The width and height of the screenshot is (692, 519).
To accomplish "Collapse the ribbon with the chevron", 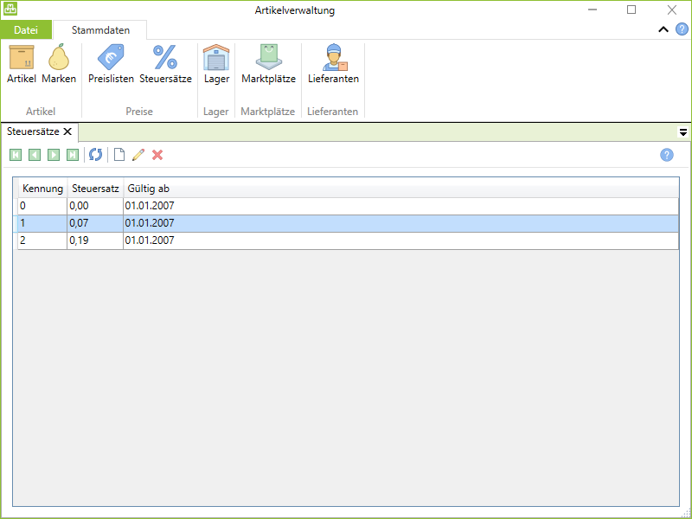I will pyautogui.click(x=663, y=29).
